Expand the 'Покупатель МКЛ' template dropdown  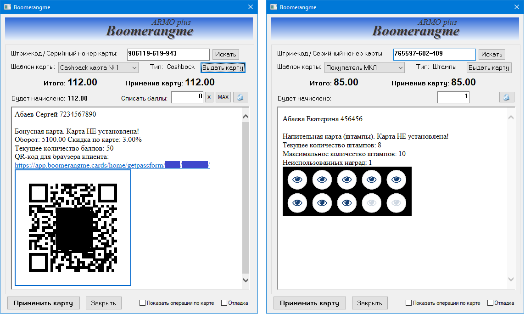(x=364, y=67)
